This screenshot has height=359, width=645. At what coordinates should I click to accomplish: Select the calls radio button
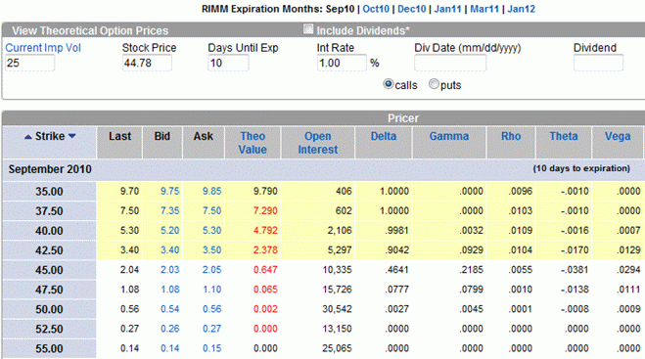pos(388,84)
